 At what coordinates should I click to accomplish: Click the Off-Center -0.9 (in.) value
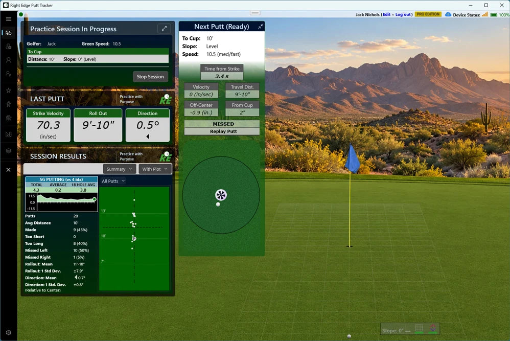(x=201, y=112)
